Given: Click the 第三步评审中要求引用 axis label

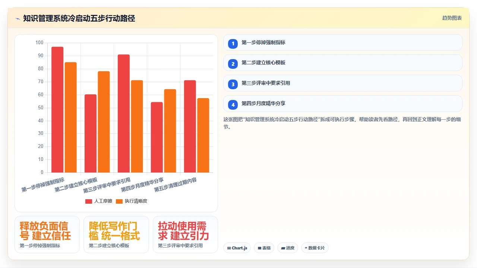Looking at the screenshot, I should click(x=107, y=185).
